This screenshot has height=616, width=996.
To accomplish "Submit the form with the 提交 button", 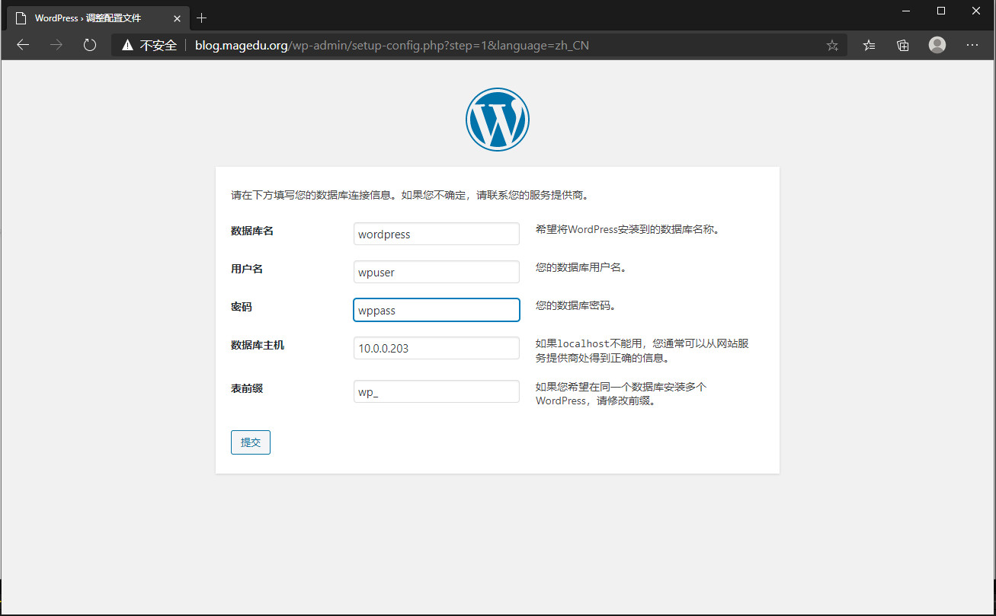I will [x=251, y=442].
